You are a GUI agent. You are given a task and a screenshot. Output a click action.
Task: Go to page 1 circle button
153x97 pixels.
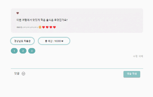14,51
